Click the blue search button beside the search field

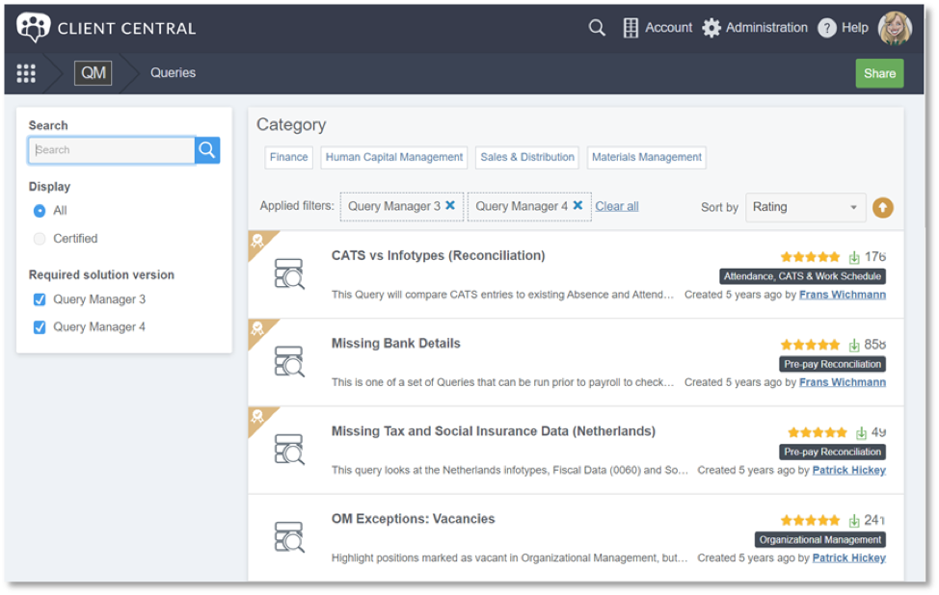(x=207, y=150)
